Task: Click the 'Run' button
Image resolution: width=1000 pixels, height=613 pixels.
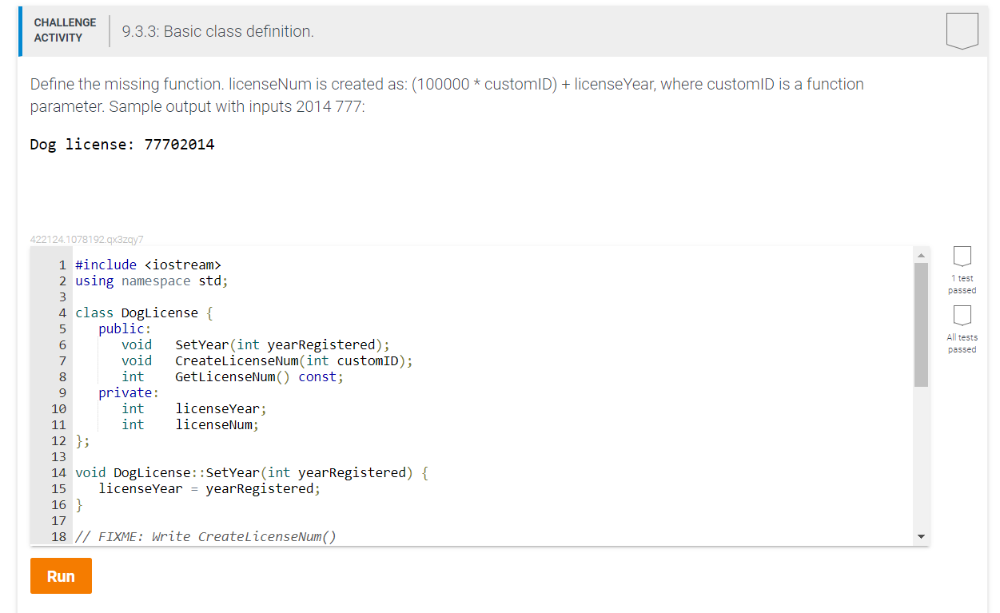Action: click(x=61, y=575)
